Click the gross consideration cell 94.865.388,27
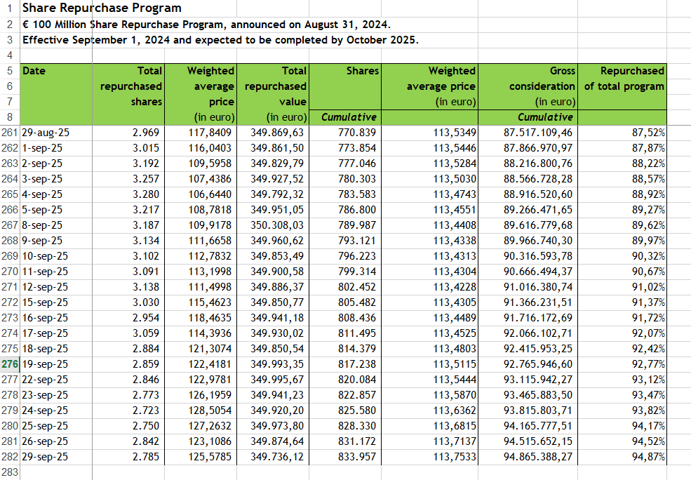 [538, 457]
